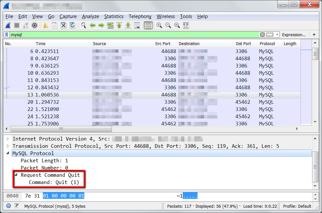Screen dimensions: 322x213
Task: Open the Tools menu
Action: pyautogui.click(x=186, y=16)
